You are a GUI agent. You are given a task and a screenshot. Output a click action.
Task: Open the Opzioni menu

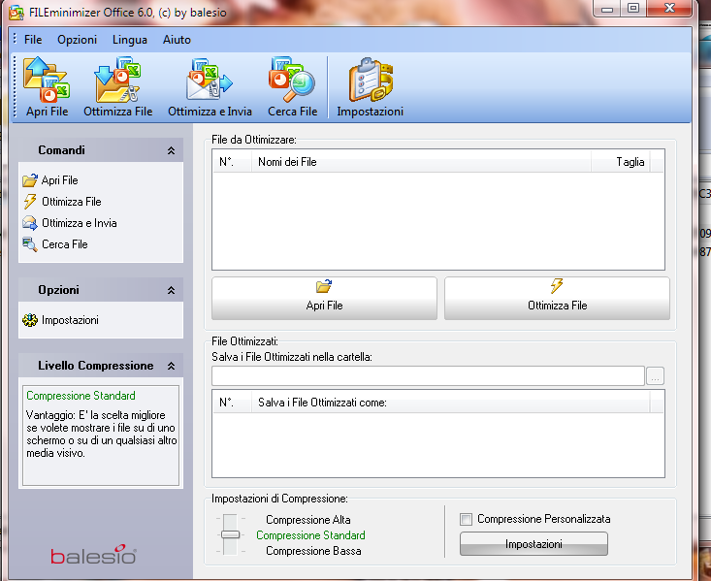tap(77, 40)
